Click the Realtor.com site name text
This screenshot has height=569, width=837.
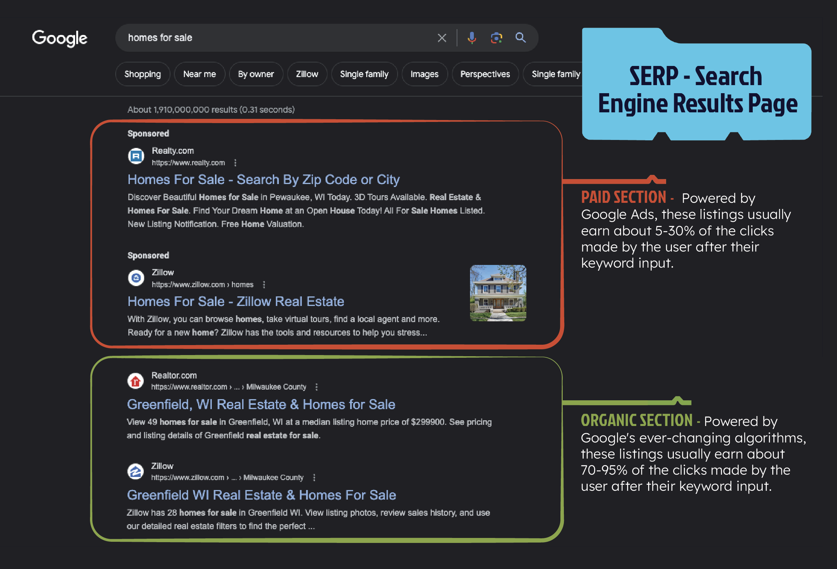coord(174,375)
